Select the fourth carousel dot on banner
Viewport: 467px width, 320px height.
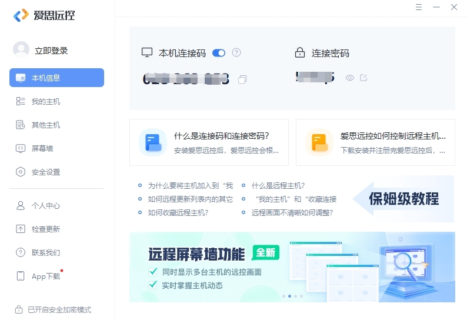click(301, 296)
